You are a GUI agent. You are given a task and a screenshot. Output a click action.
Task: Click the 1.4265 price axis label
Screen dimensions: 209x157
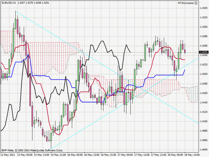point(204,46)
